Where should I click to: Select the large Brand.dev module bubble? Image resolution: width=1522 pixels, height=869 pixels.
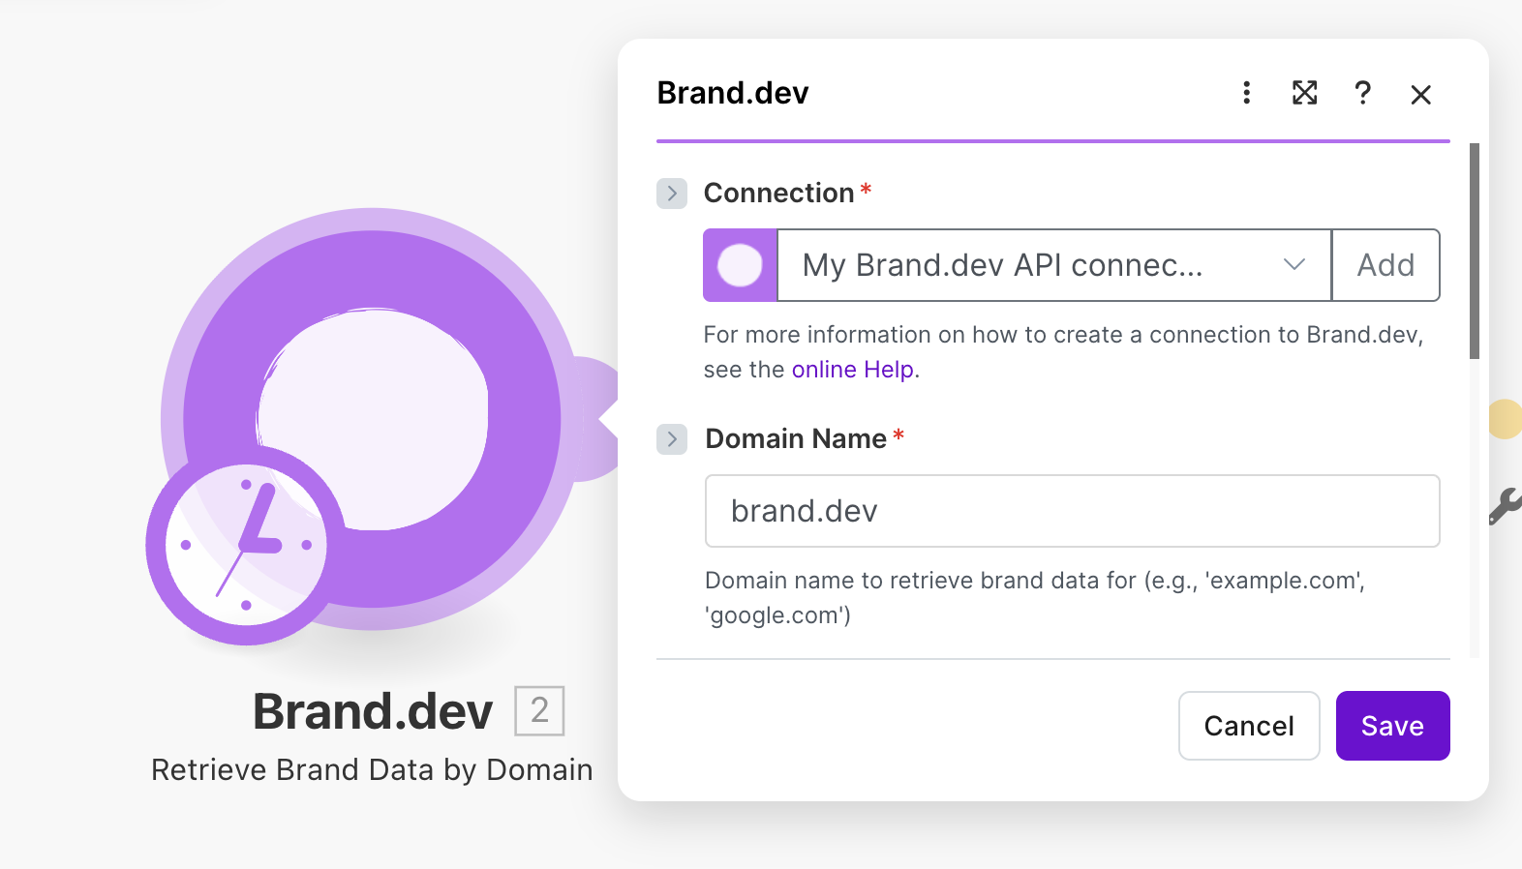(x=372, y=419)
